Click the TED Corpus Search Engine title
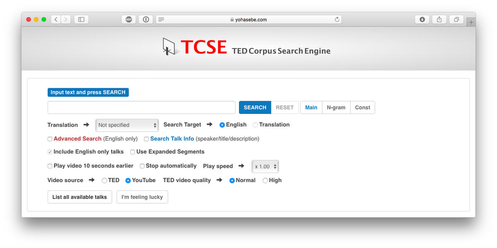 tap(281, 51)
